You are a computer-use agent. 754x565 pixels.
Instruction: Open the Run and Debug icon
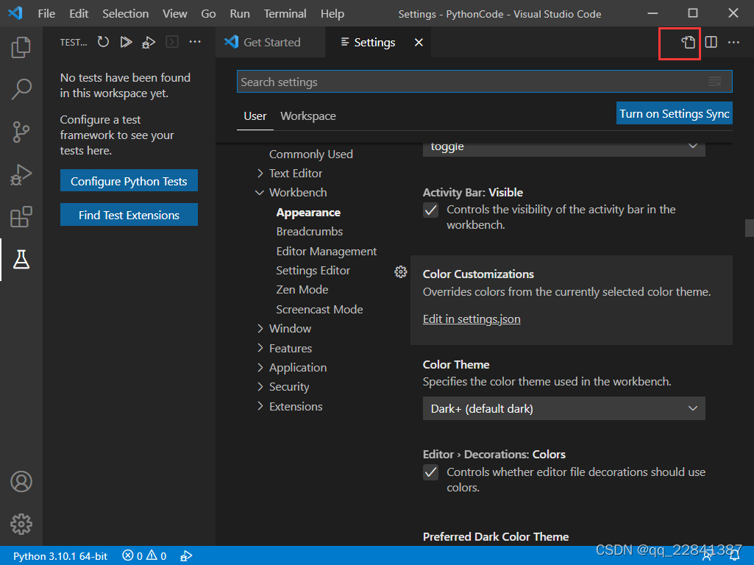21,174
